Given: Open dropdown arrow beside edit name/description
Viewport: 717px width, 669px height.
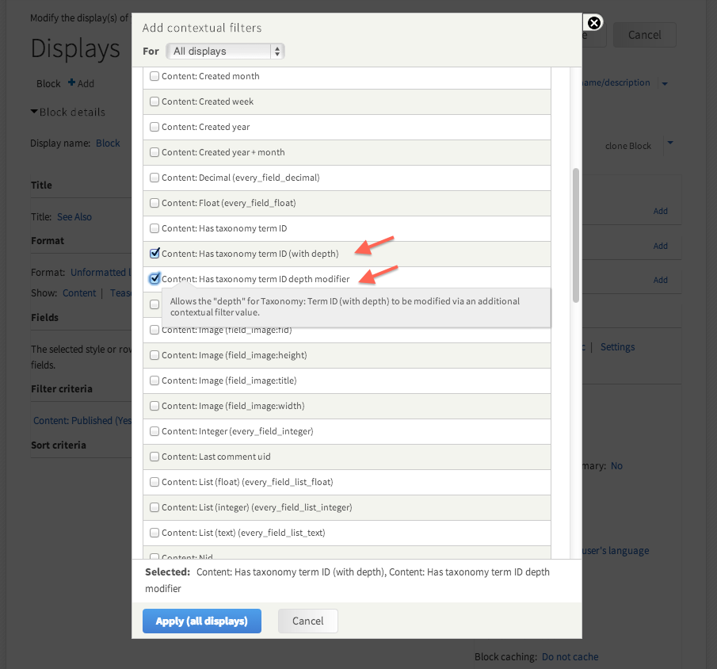Looking at the screenshot, I should pyautogui.click(x=665, y=83).
